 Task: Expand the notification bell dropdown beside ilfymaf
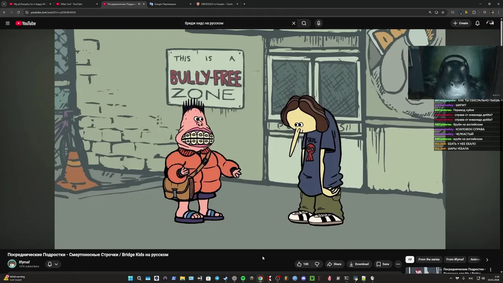tap(53, 264)
